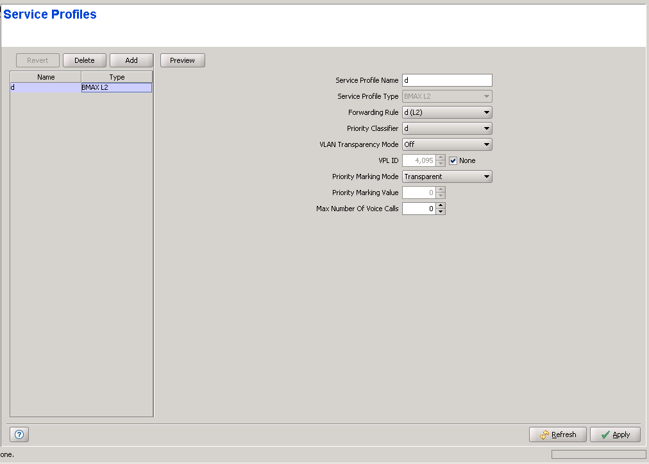Click the BMAX L2 type cell
Screen dimensions: 649x464
(116, 87)
